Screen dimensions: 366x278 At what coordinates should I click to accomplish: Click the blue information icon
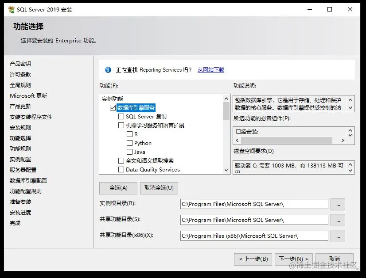tap(108, 70)
